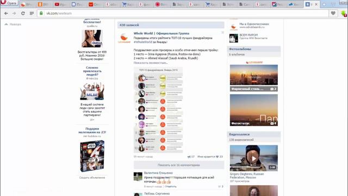Click Создать объявление link

coord(92,177)
